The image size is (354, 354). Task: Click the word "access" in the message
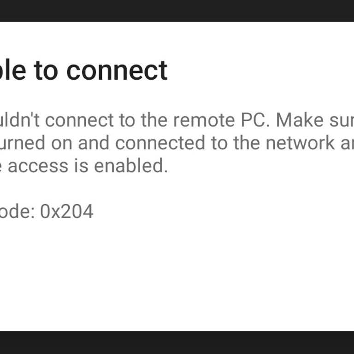coord(37,166)
